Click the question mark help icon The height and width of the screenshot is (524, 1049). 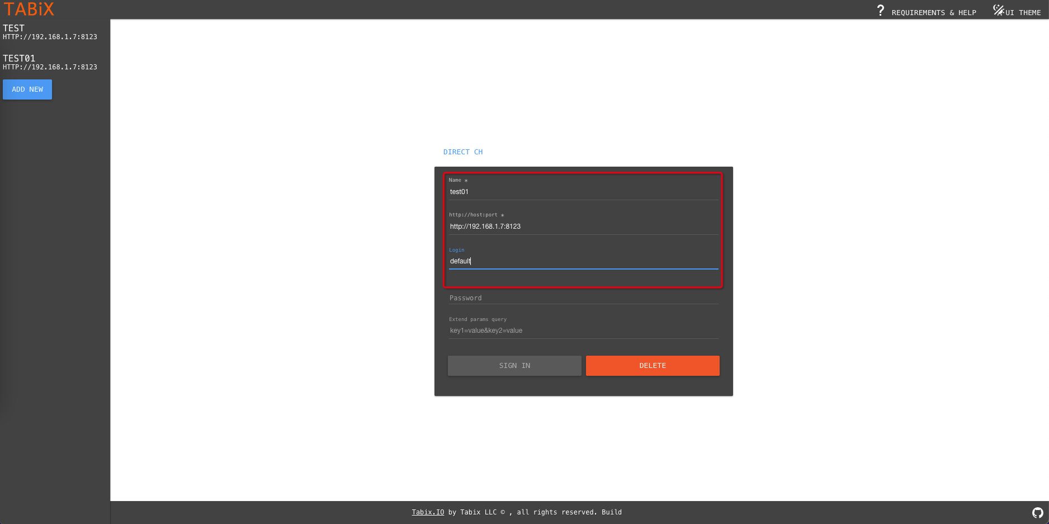[x=881, y=11]
